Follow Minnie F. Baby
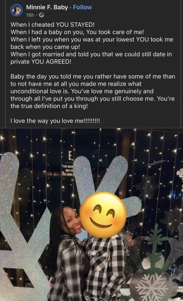This screenshot has width=183, height=301. 82,7
